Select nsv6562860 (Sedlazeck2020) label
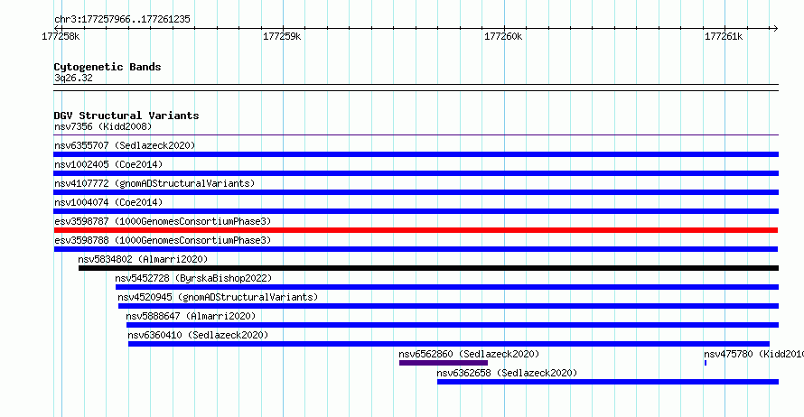804x417 pixels. pyautogui.click(x=469, y=354)
